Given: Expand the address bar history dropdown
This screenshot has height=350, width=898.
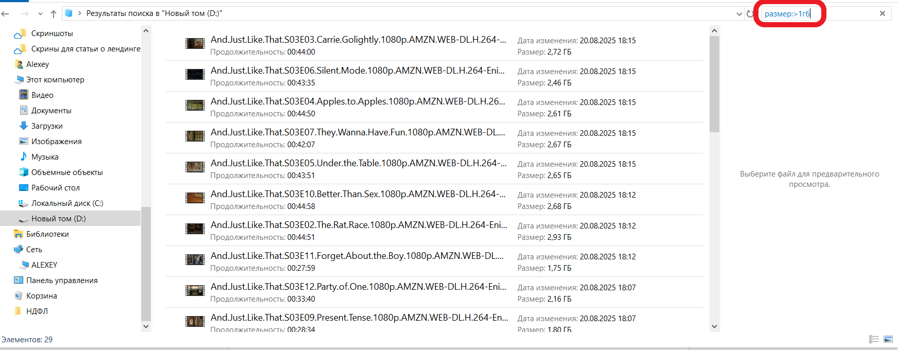Looking at the screenshot, I should 739,14.
